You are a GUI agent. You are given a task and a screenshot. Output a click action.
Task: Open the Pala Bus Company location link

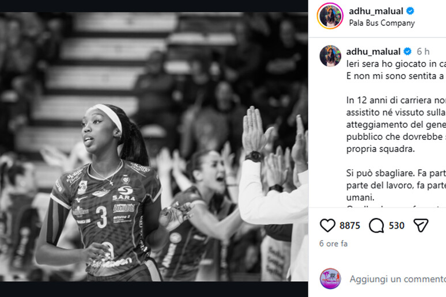(x=381, y=23)
